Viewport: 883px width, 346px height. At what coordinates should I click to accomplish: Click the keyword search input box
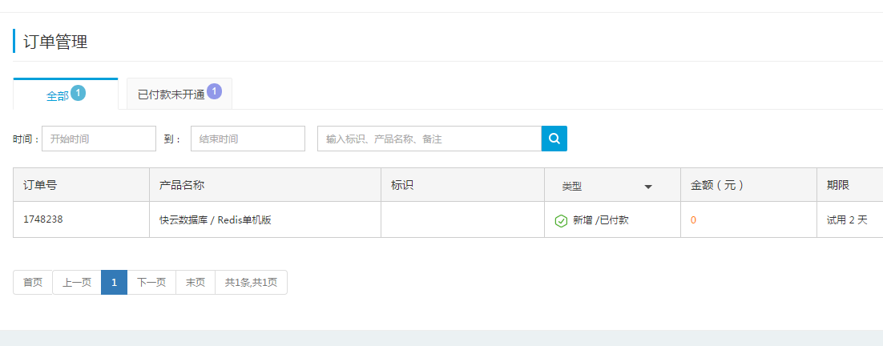(429, 139)
